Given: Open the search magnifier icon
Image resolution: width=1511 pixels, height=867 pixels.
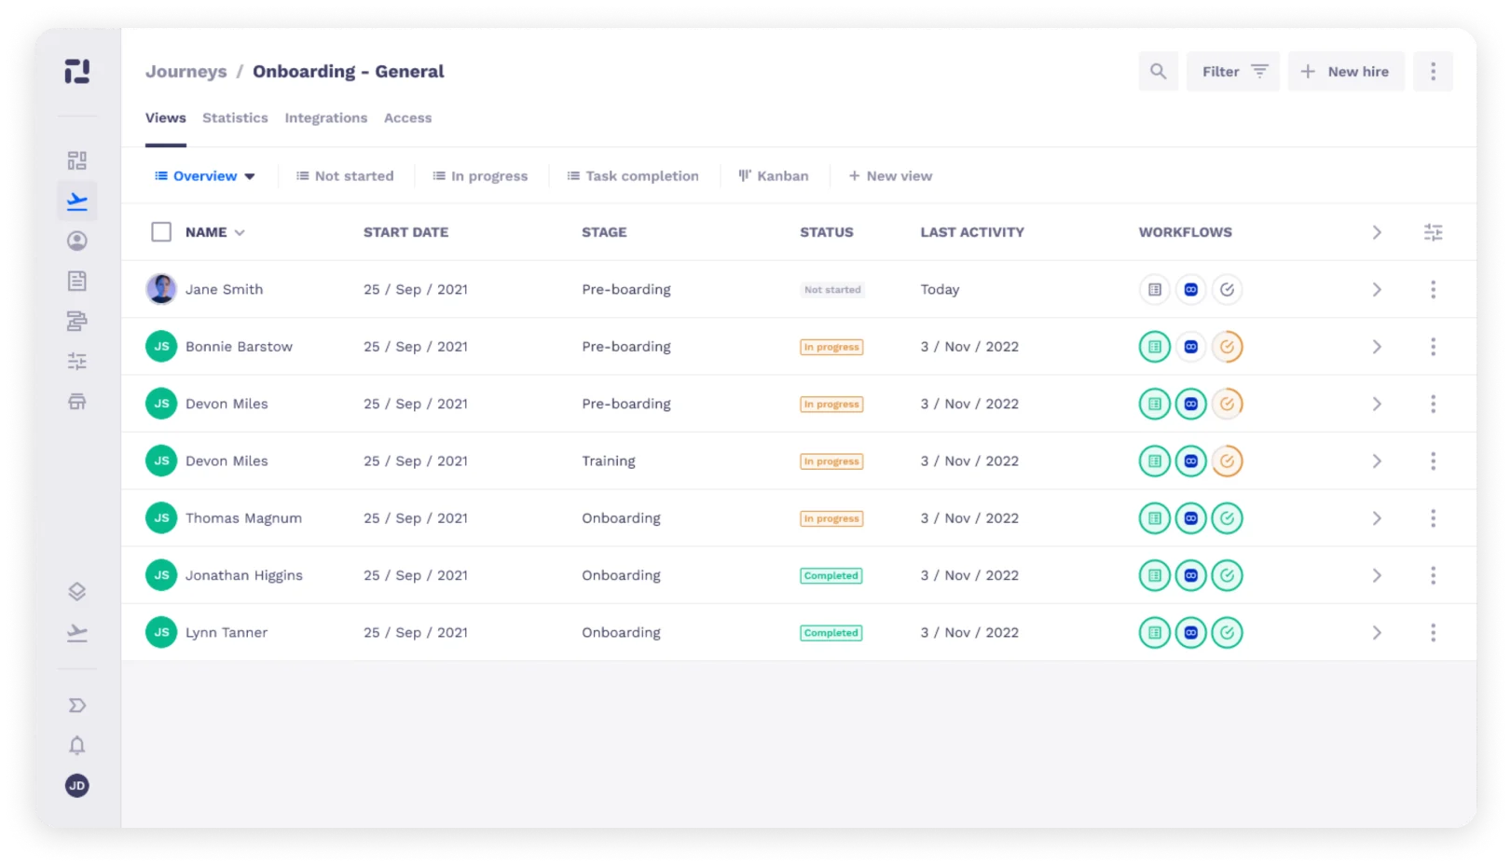Looking at the screenshot, I should 1158,72.
